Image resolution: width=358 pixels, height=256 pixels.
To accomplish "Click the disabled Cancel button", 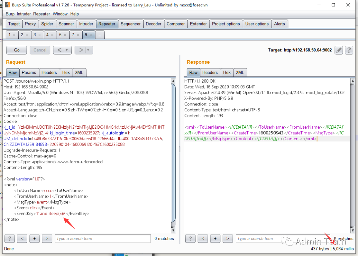I will tap(40, 50).
